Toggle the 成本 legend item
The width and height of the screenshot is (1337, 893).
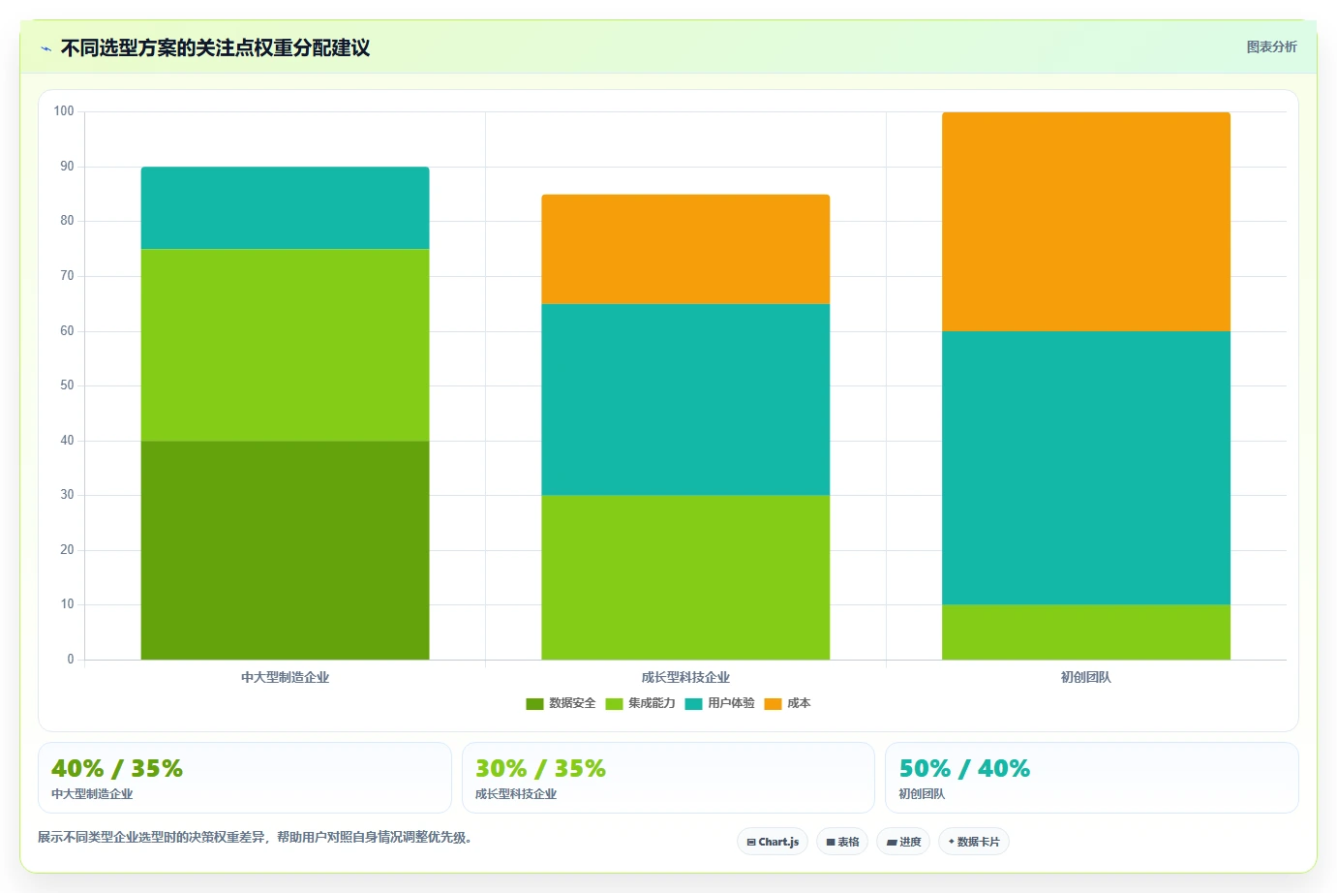[x=787, y=703]
